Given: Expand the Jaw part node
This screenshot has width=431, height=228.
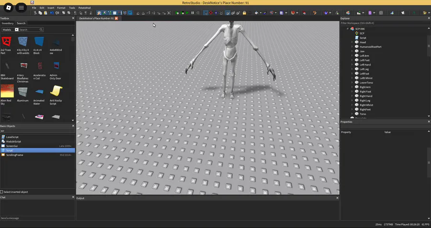Looking at the screenshot, I should [352, 51].
